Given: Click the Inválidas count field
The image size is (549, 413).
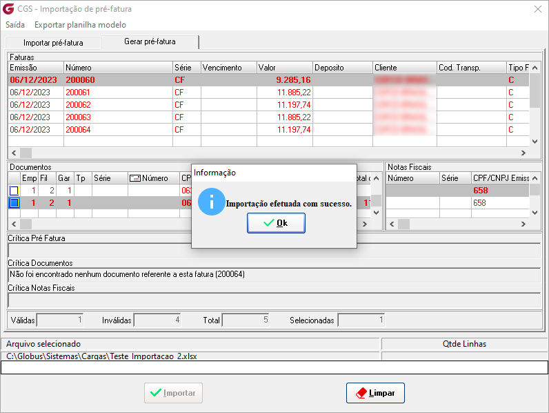Looking at the screenshot, I should point(157,320).
